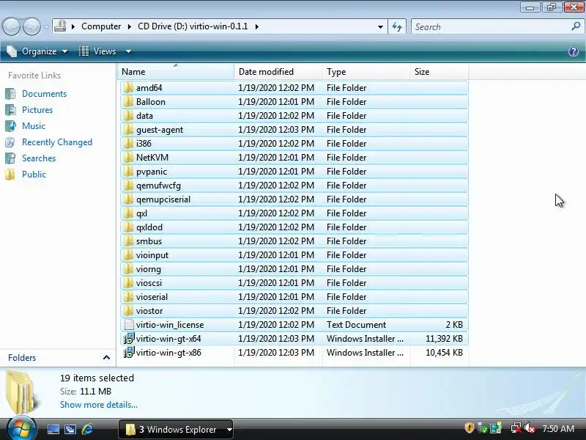Select the virtio-win-gt-x64 installer icon

click(129, 339)
